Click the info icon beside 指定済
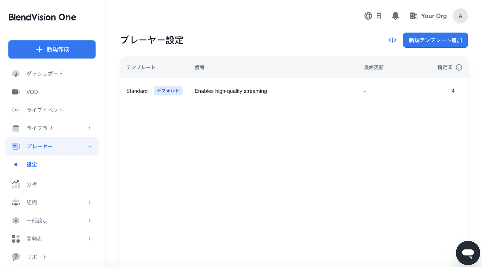The height and width of the screenshot is (267, 482). [x=459, y=68]
